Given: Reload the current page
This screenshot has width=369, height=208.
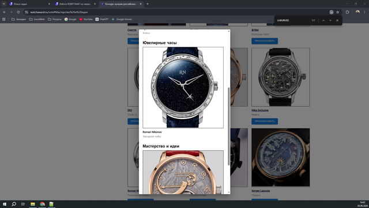Looking at the screenshot, I should pyautogui.click(x=18, y=12).
